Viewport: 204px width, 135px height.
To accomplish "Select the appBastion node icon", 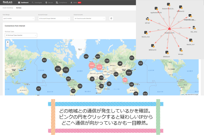I will coord(156,8).
